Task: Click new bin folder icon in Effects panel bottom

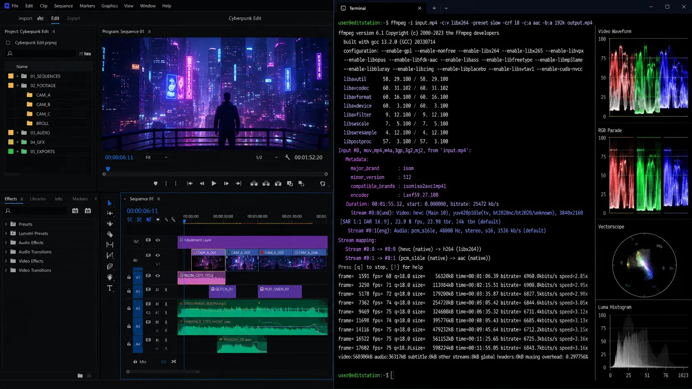Action: pyautogui.click(x=80, y=375)
